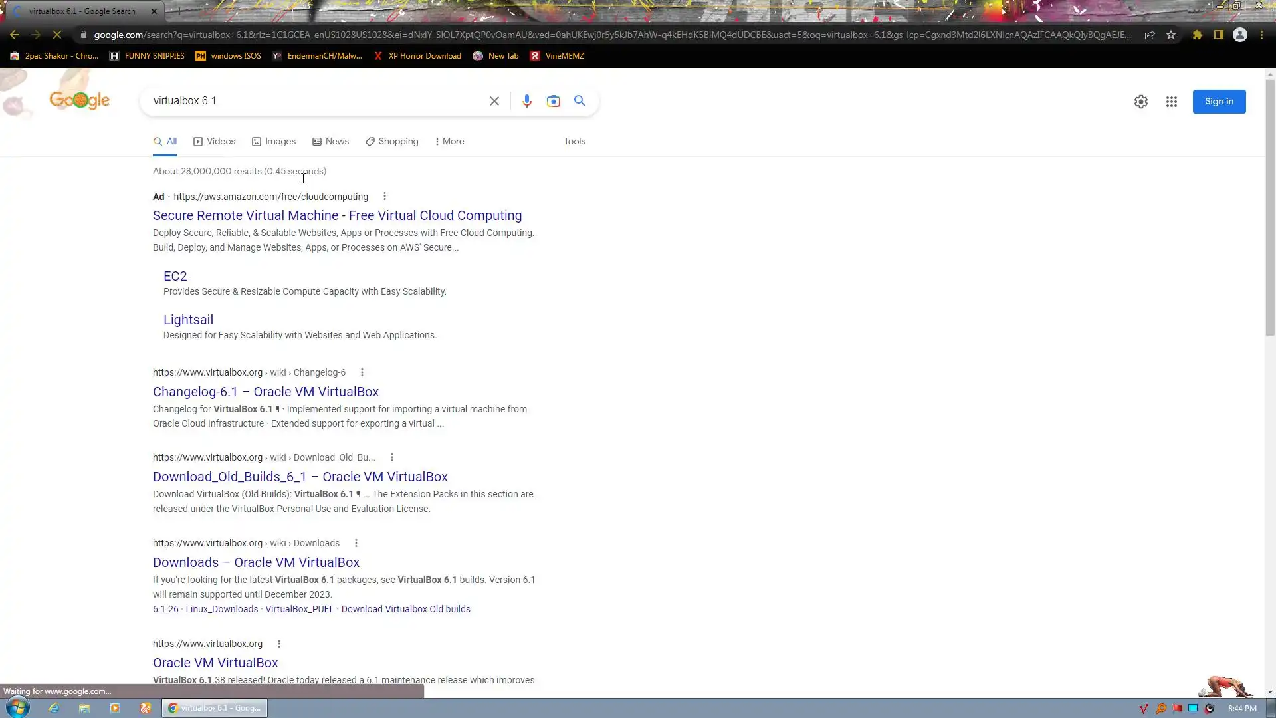The height and width of the screenshot is (718, 1276).
Task: Open the Windows Start orb
Action: point(18,707)
